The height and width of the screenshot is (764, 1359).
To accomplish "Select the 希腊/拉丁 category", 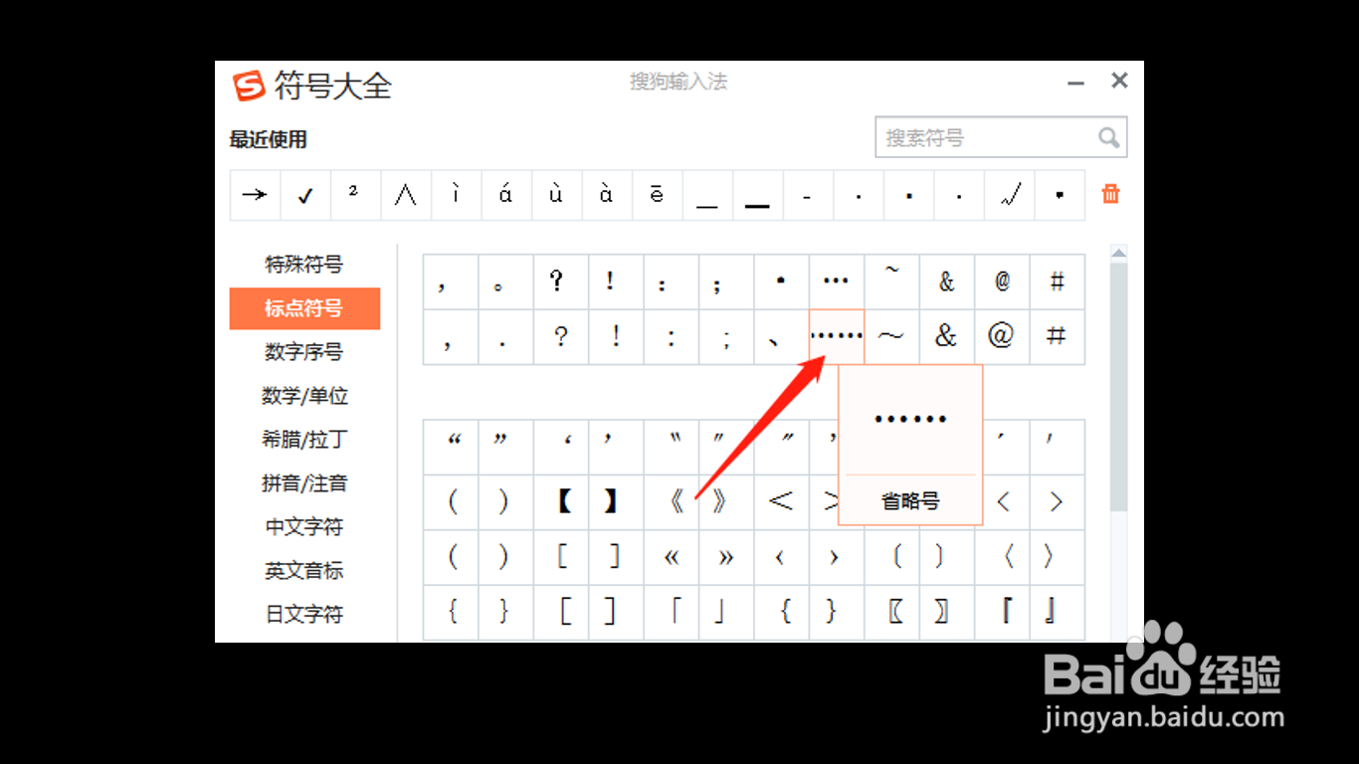I will (x=304, y=440).
